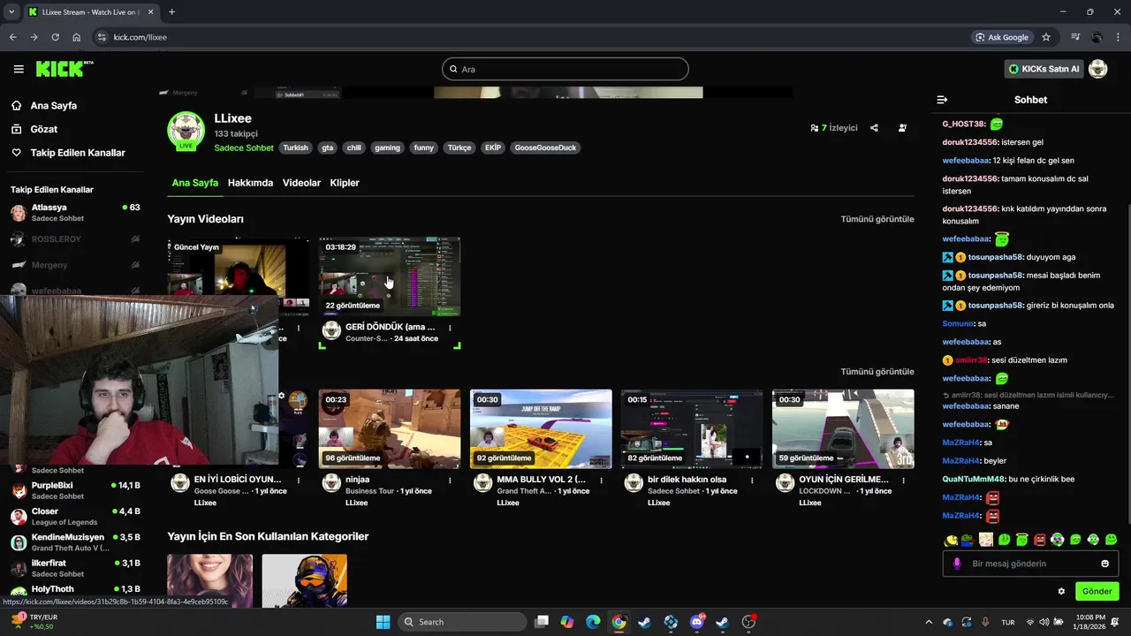Click the Kick search field Ara
The height and width of the screenshot is (636, 1131).
pos(565,69)
